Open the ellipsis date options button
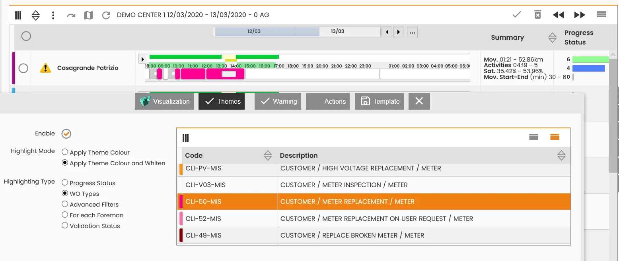 coord(412,32)
